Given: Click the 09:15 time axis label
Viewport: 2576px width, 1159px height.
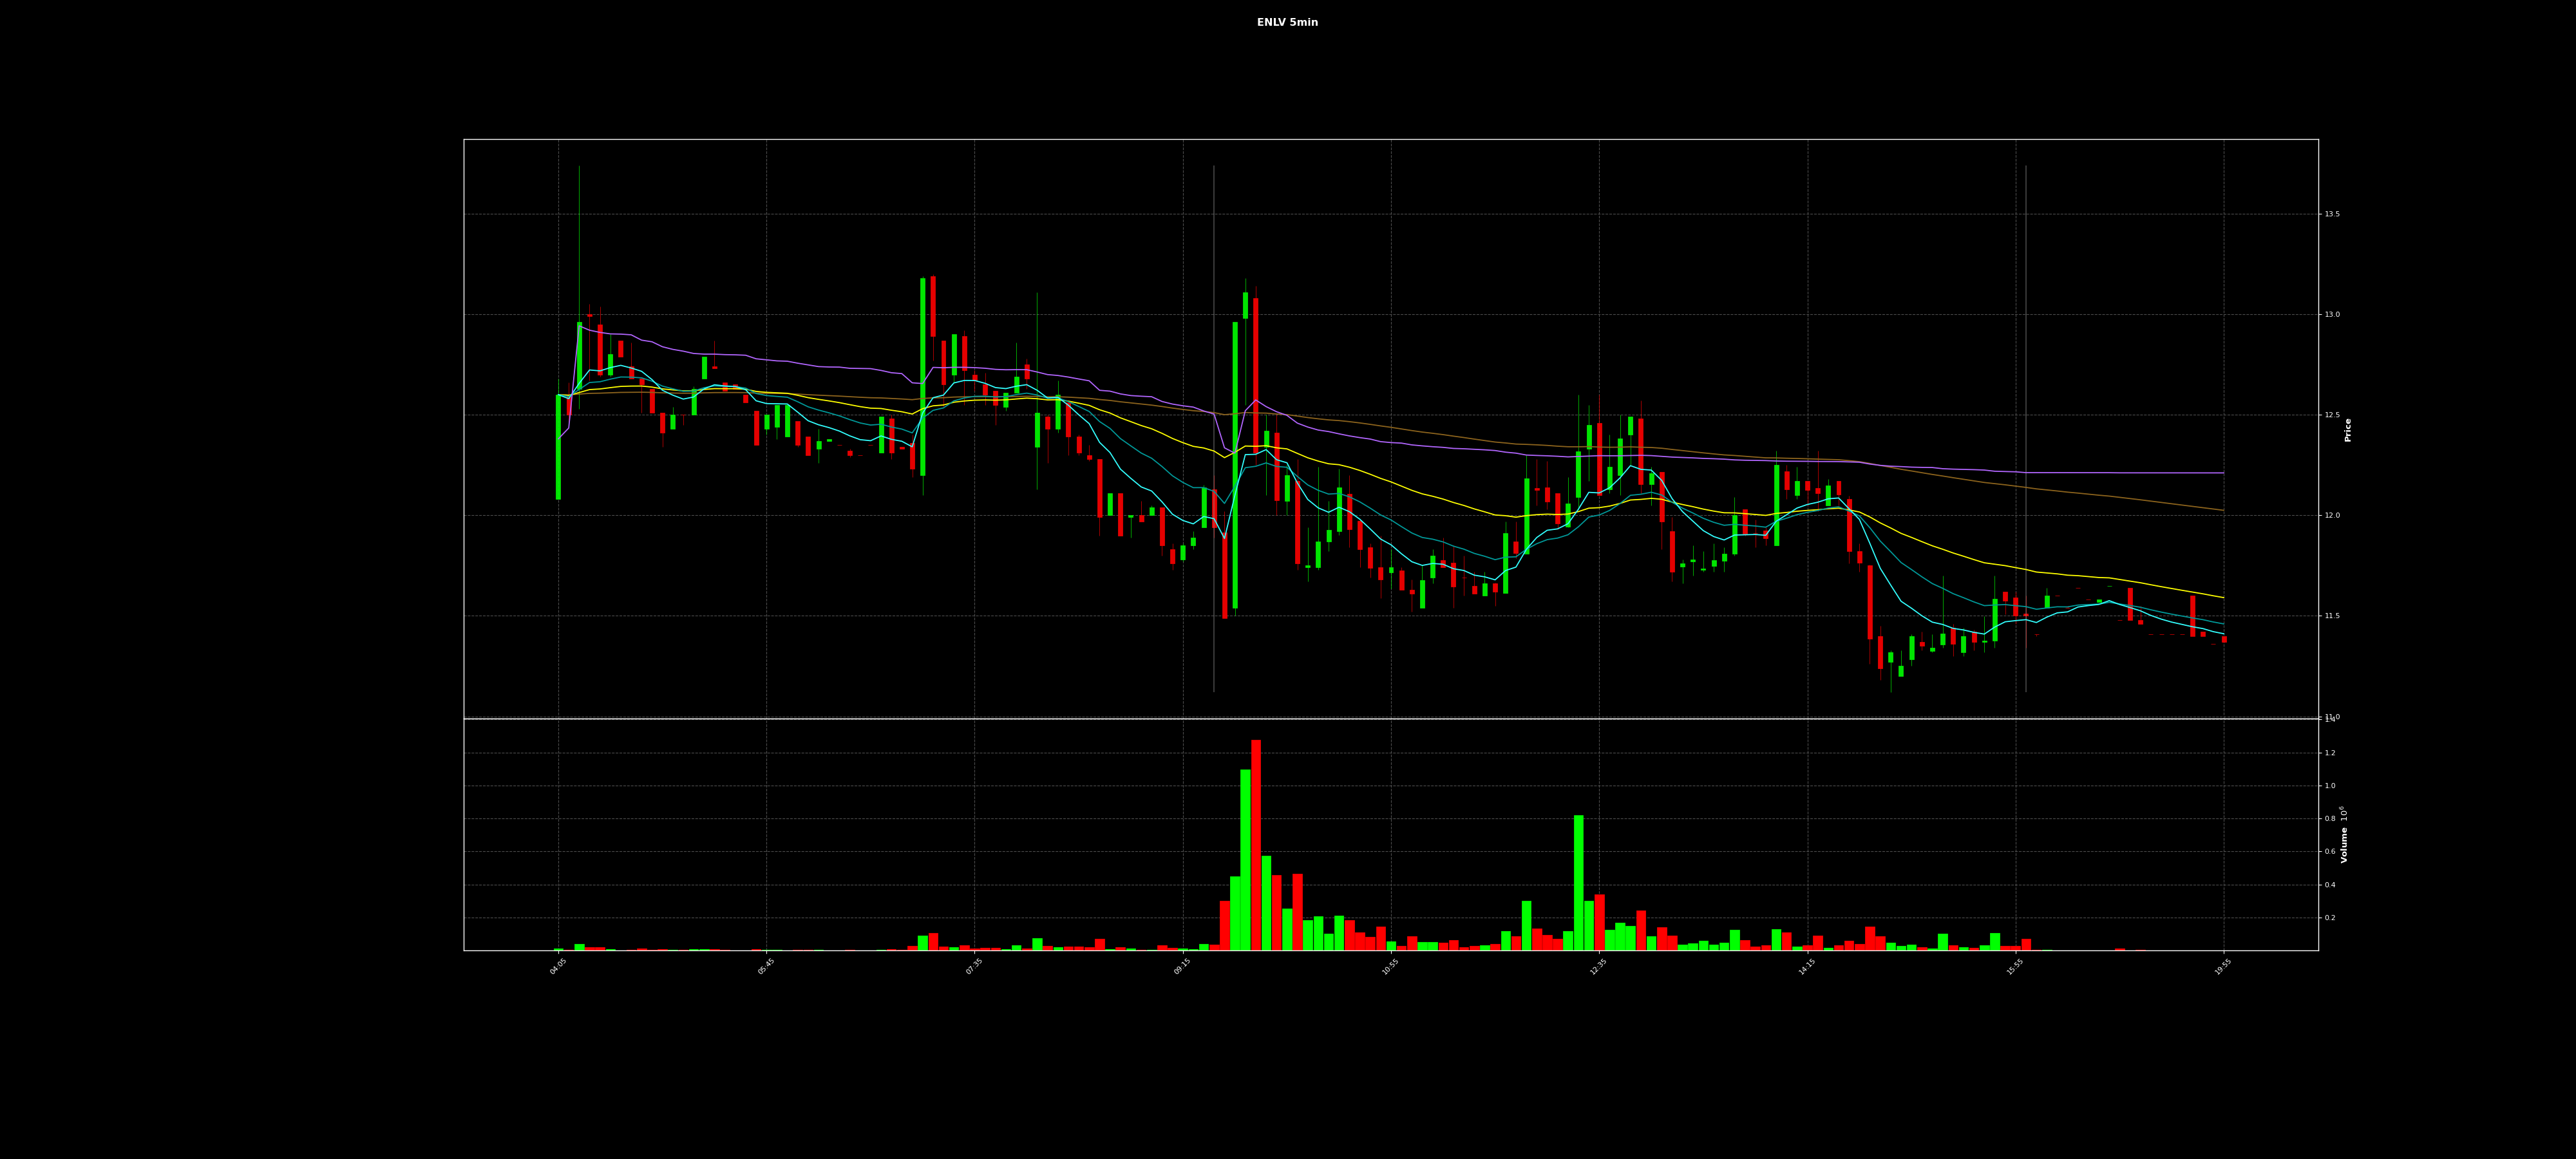Looking at the screenshot, I should [x=1182, y=967].
